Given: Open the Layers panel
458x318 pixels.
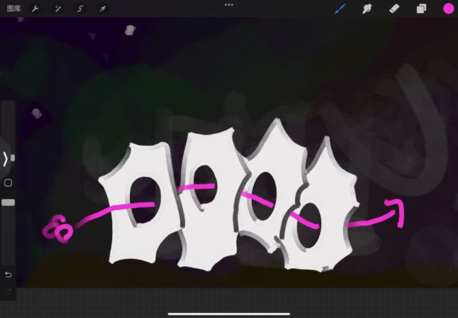Looking at the screenshot, I should pos(421,9).
